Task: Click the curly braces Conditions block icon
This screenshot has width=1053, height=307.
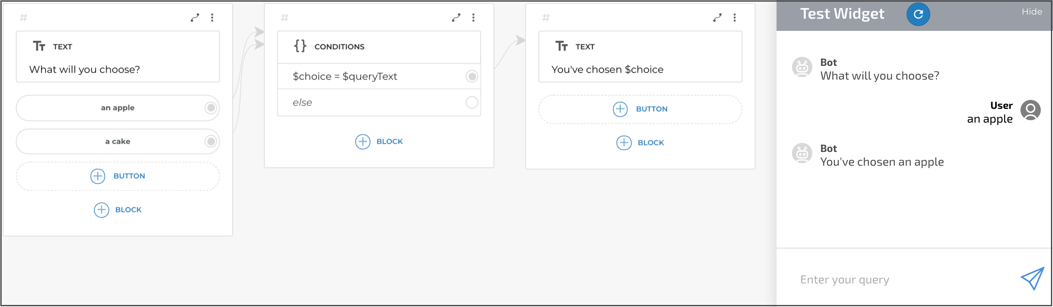Action: 300,46
